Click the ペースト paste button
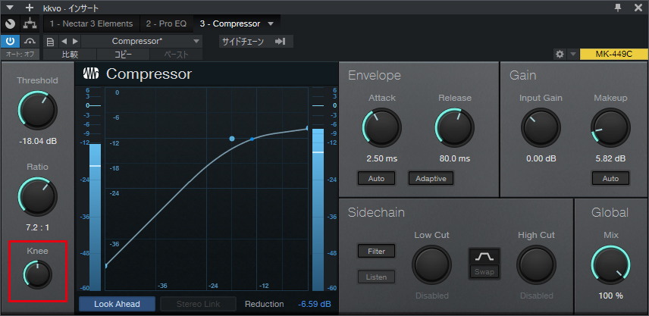 click(x=176, y=55)
